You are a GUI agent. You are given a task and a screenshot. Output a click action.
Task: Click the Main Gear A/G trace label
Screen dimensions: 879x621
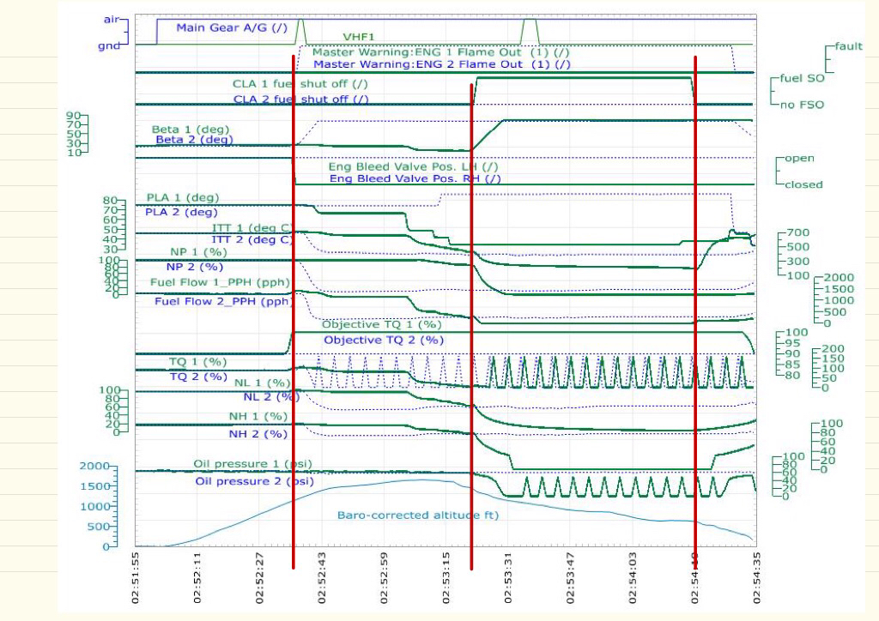(232, 27)
